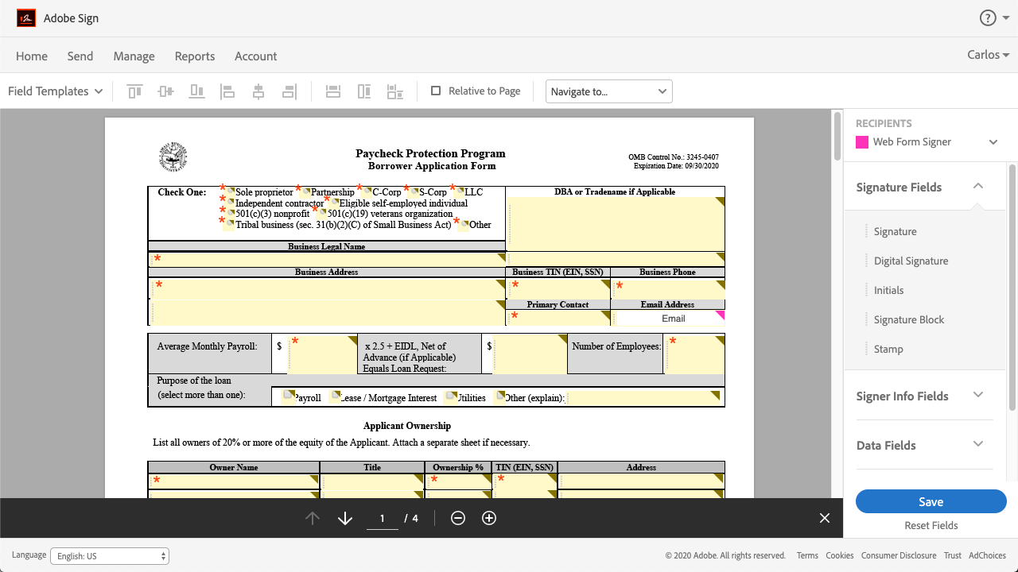Click the align right edges icon
Viewport: 1018px width, 572px height.
point(289,91)
